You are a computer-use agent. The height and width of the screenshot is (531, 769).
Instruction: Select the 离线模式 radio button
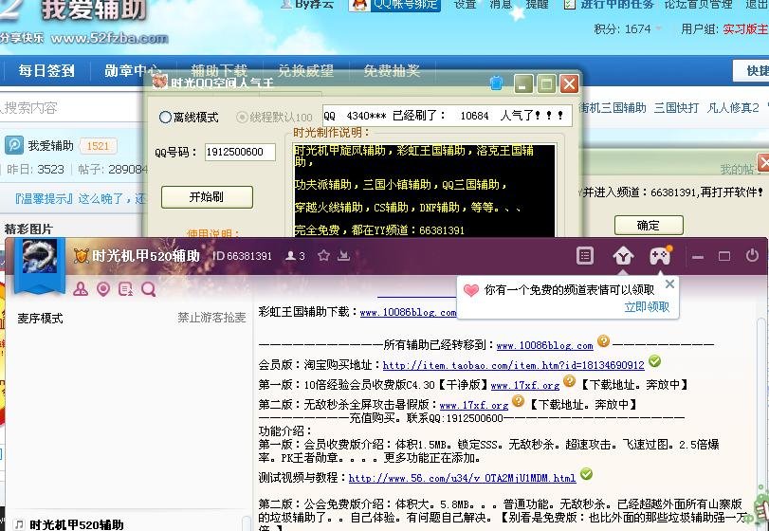pyautogui.click(x=165, y=118)
